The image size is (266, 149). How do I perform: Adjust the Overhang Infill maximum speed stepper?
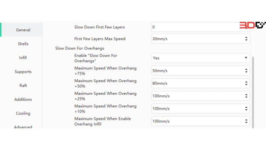coord(246,121)
